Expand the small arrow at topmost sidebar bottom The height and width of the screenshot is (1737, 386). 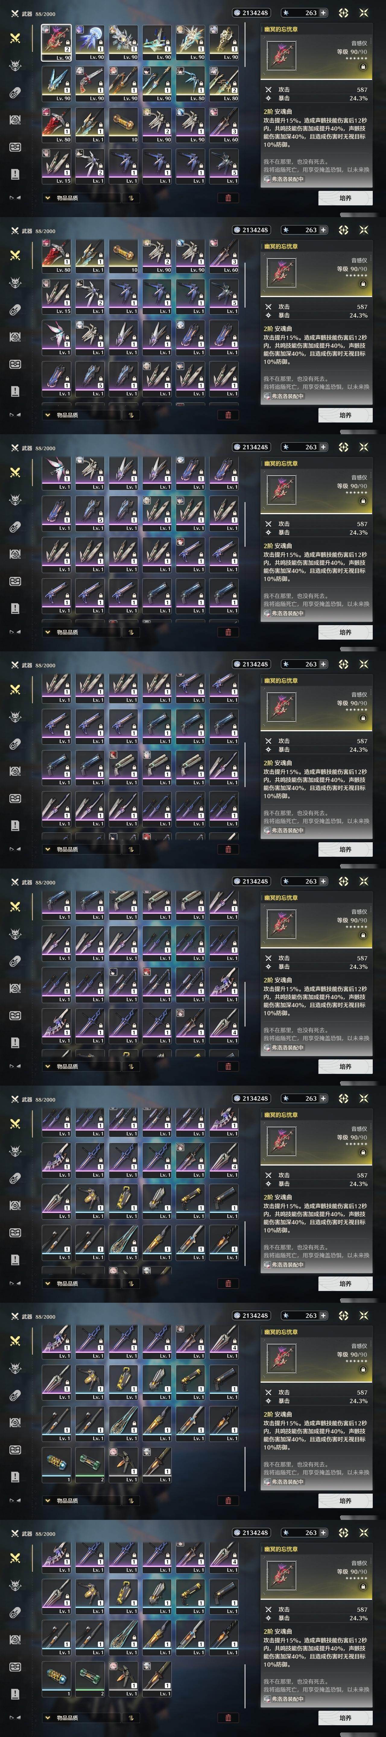(x=14, y=198)
